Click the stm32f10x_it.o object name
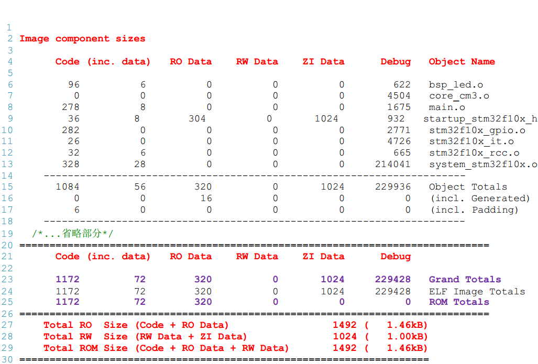This screenshot has height=364, width=538. [471, 141]
